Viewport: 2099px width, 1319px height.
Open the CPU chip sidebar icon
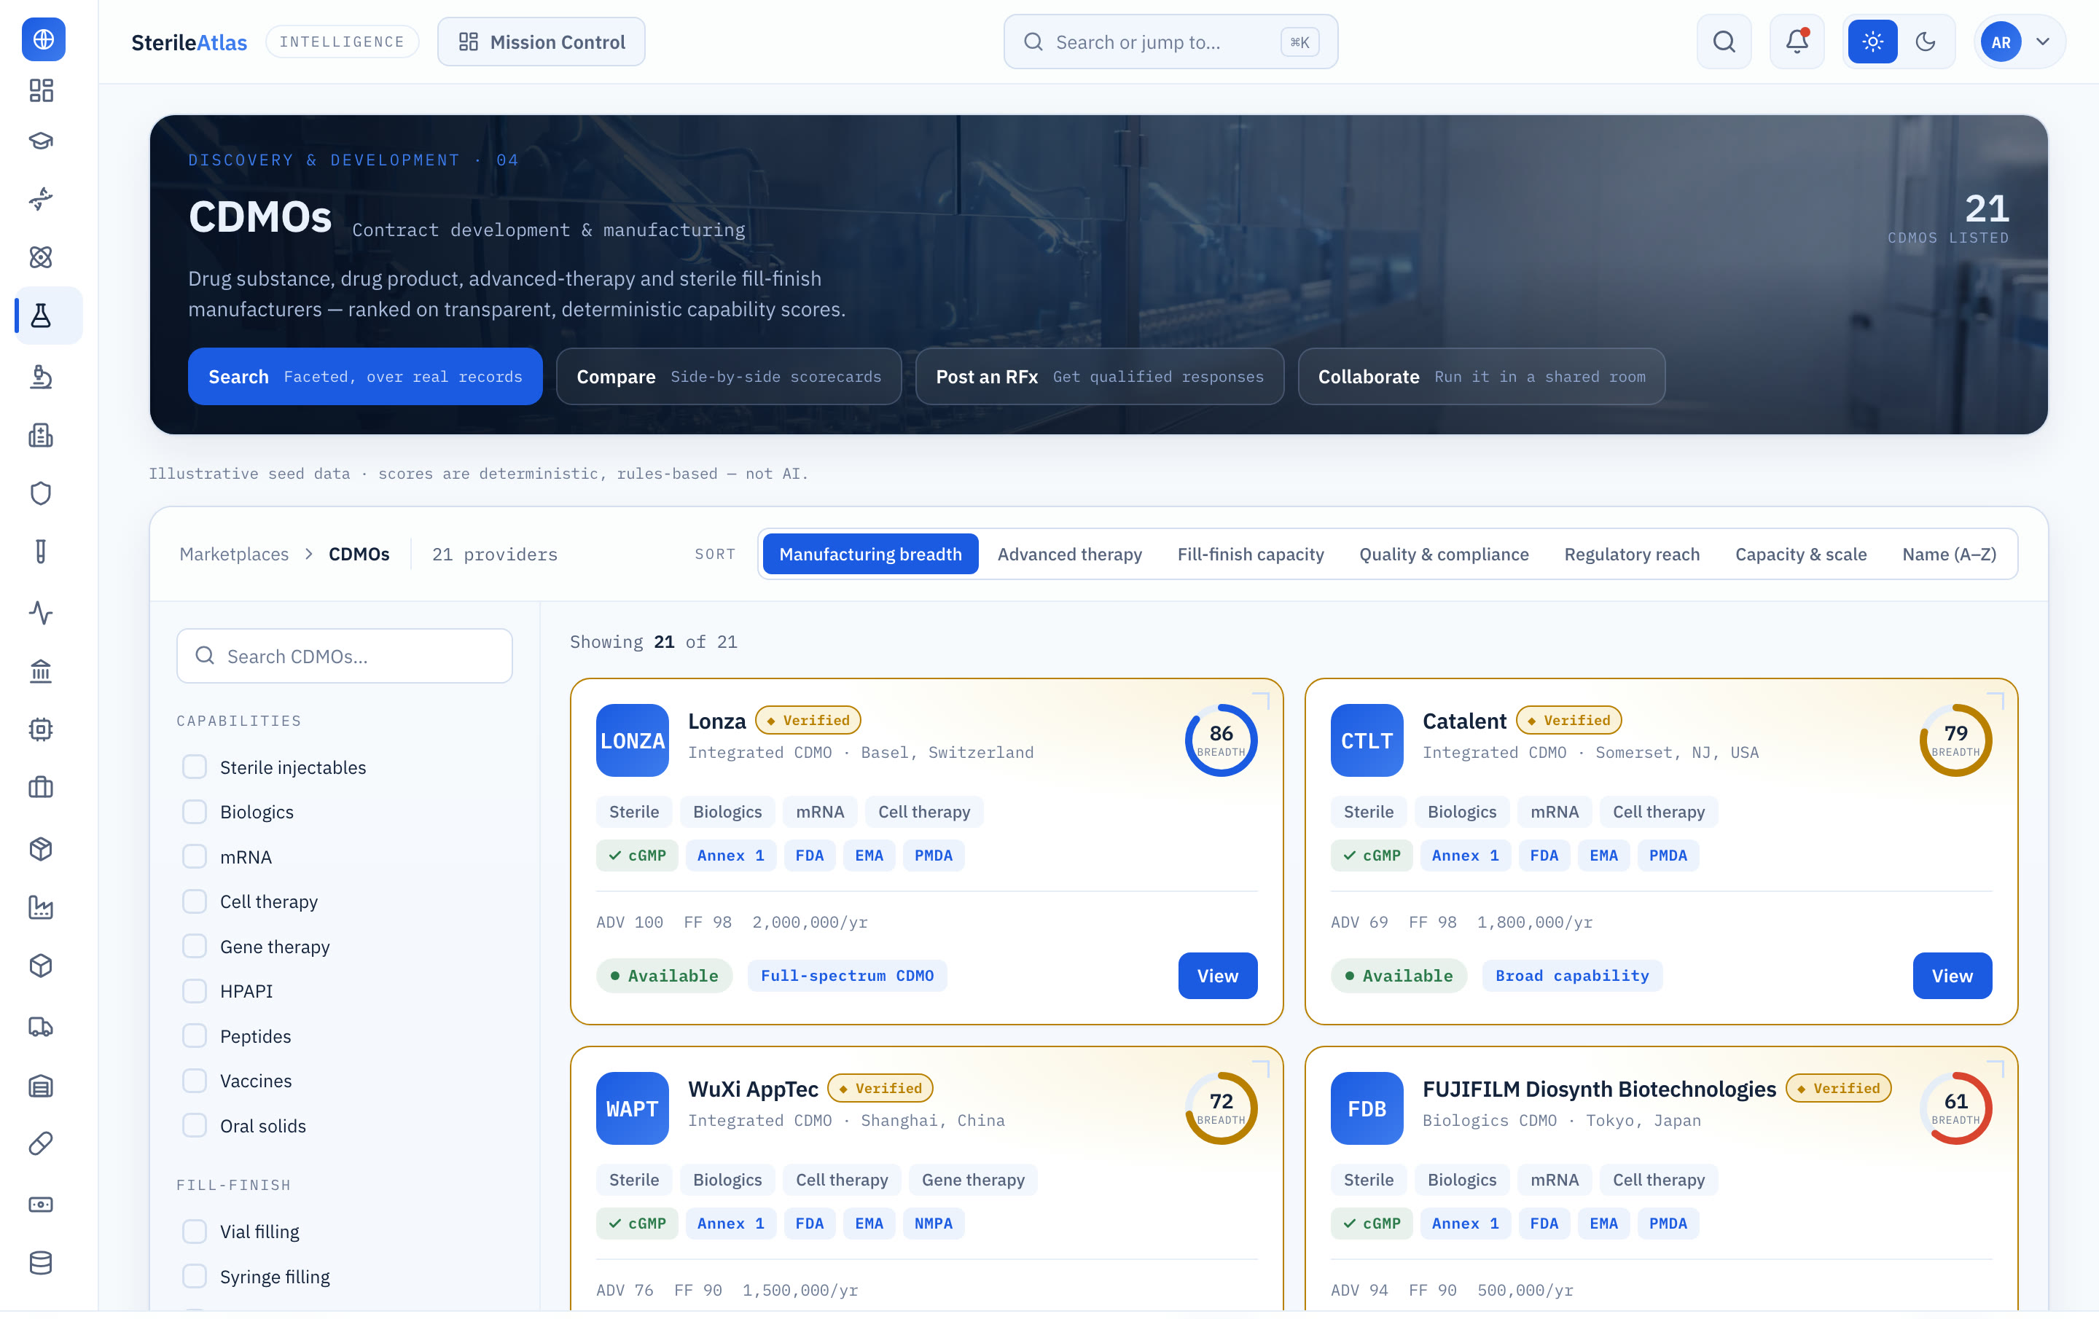(41, 729)
